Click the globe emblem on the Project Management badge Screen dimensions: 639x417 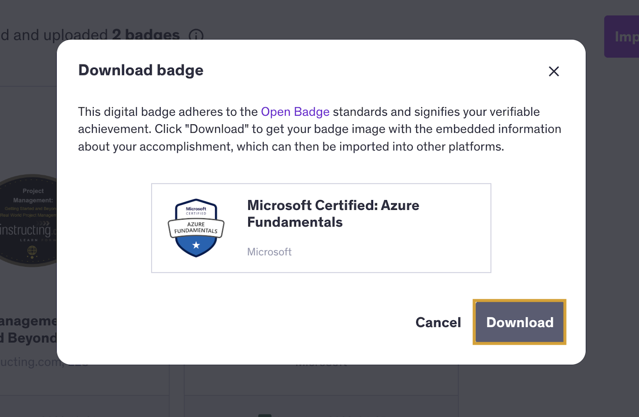click(x=32, y=251)
